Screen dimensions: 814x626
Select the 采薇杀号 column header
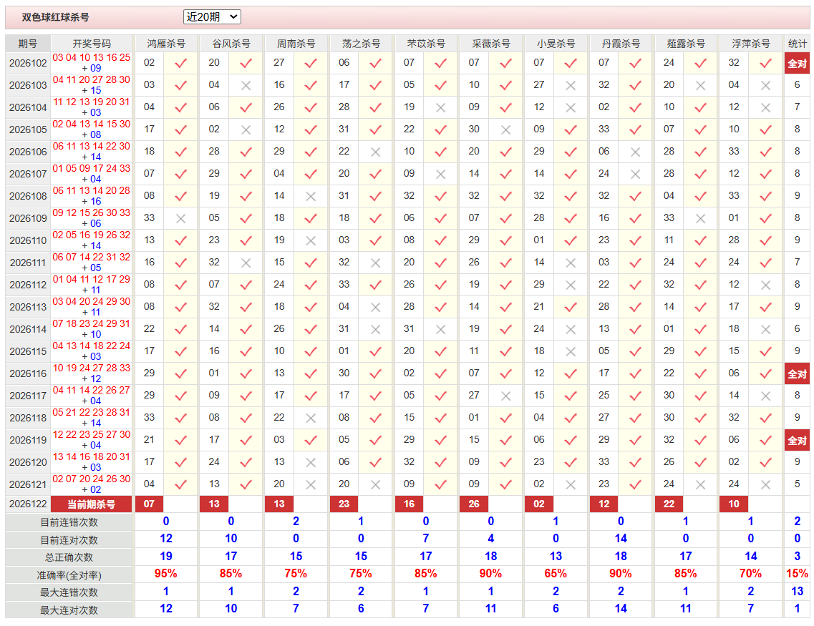point(491,44)
